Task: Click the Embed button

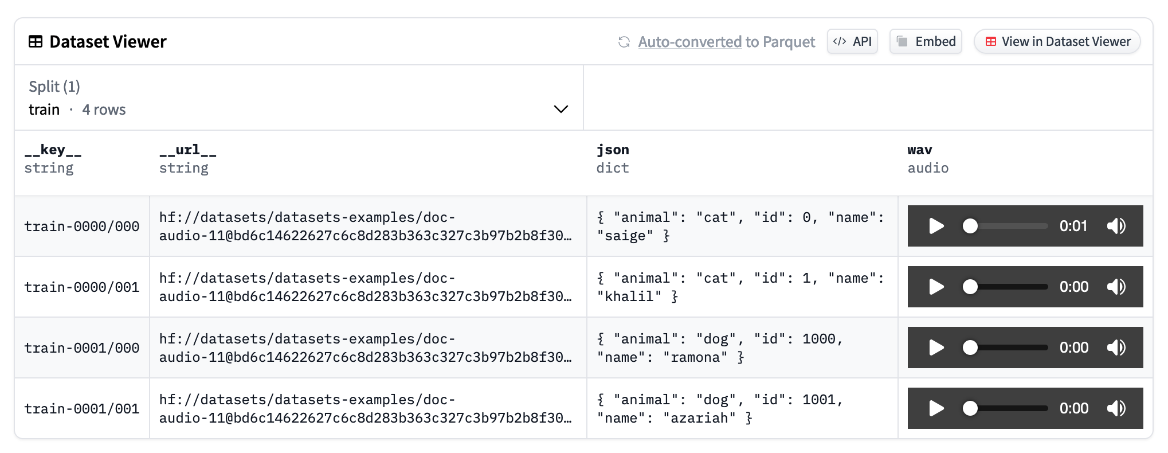Action: coord(926,42)
